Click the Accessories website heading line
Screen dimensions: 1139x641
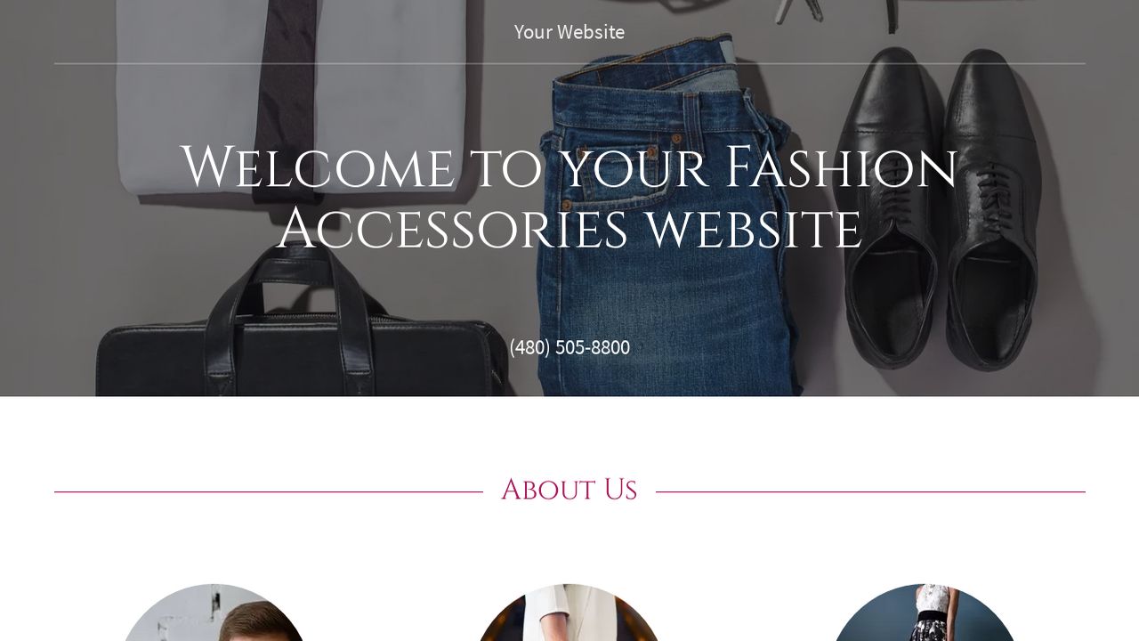pyautogui.click(x=569, y=230)
